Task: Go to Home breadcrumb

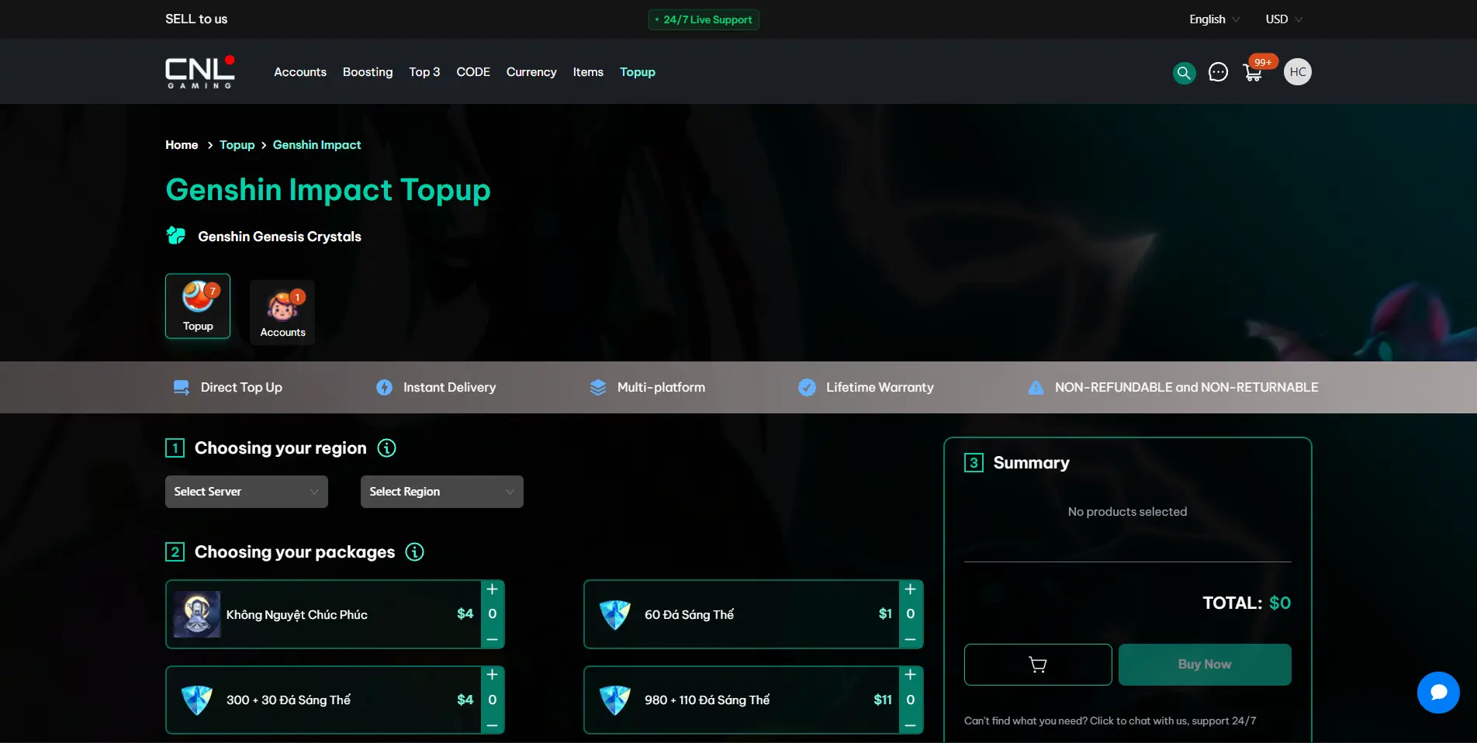Action: [x=182, y=145]
